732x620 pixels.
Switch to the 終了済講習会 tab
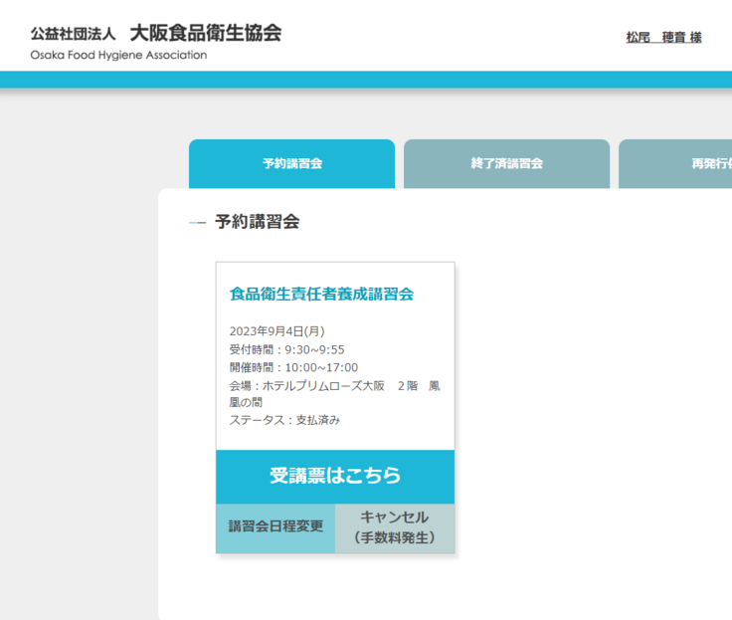(x=506, y=163)
